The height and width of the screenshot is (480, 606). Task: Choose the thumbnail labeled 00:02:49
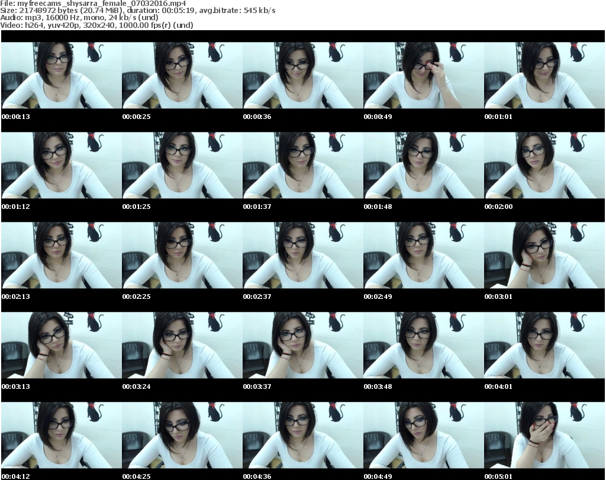tap(423, 256)
